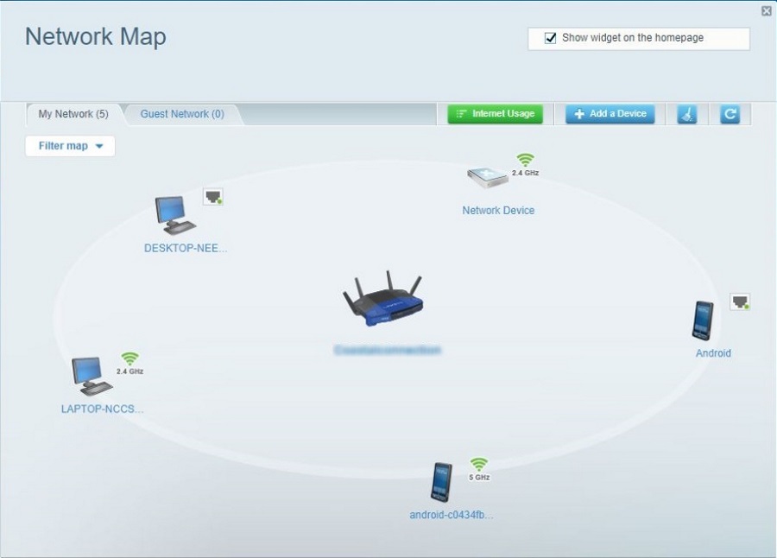Viewport: 777px width, 558px height.
Task: Click the android-c0434fb... label
Action: 452,515
